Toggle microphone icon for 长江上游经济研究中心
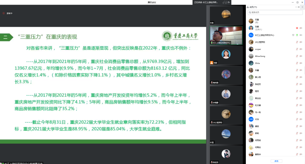This screenshot has width=305, height=164. pos(297,35)
